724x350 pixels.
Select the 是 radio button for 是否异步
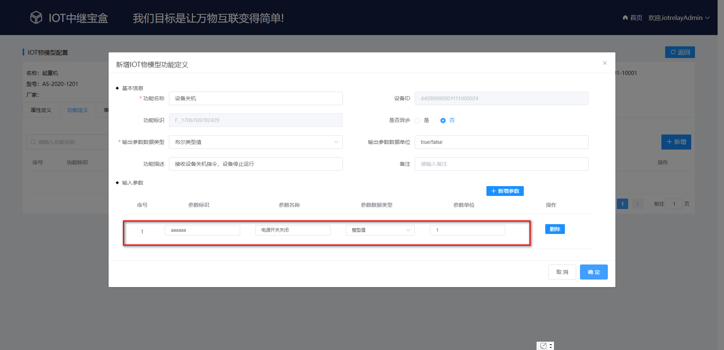(x=417, y=120)
